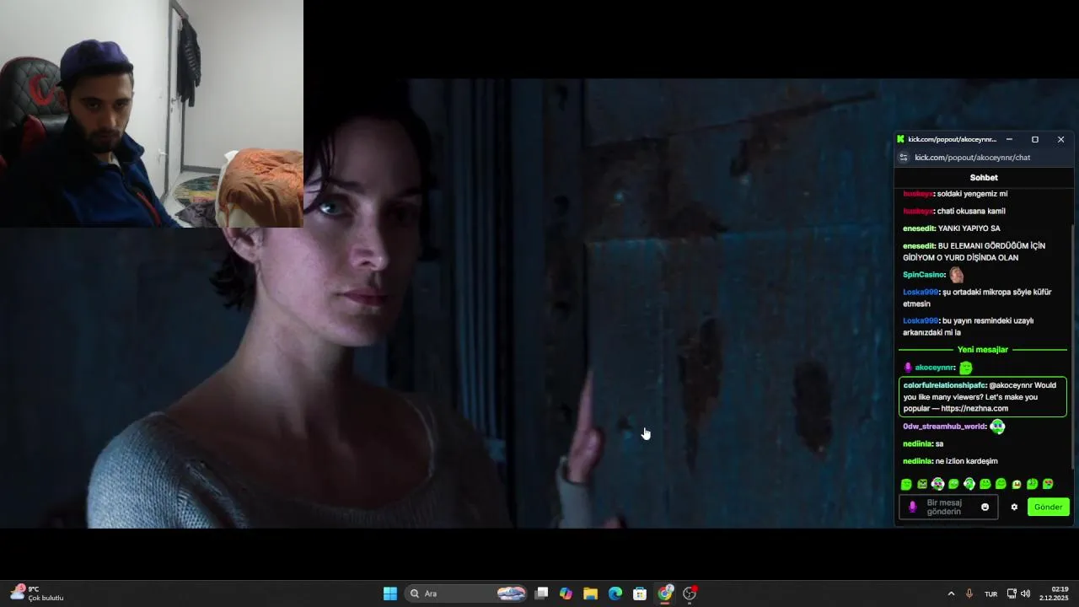Open the weather widget showing 9°C
Screen dimensions: 1079x607
[x=38, y=594]
